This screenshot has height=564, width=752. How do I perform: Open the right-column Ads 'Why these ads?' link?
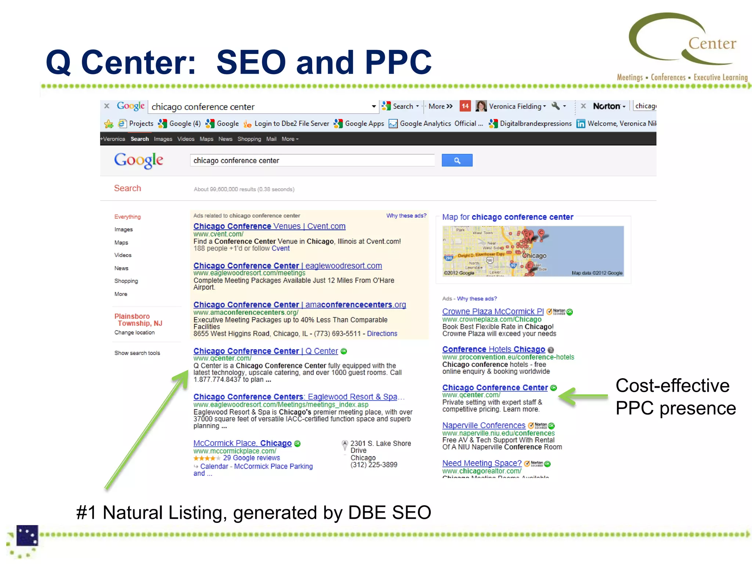[477, 299]
